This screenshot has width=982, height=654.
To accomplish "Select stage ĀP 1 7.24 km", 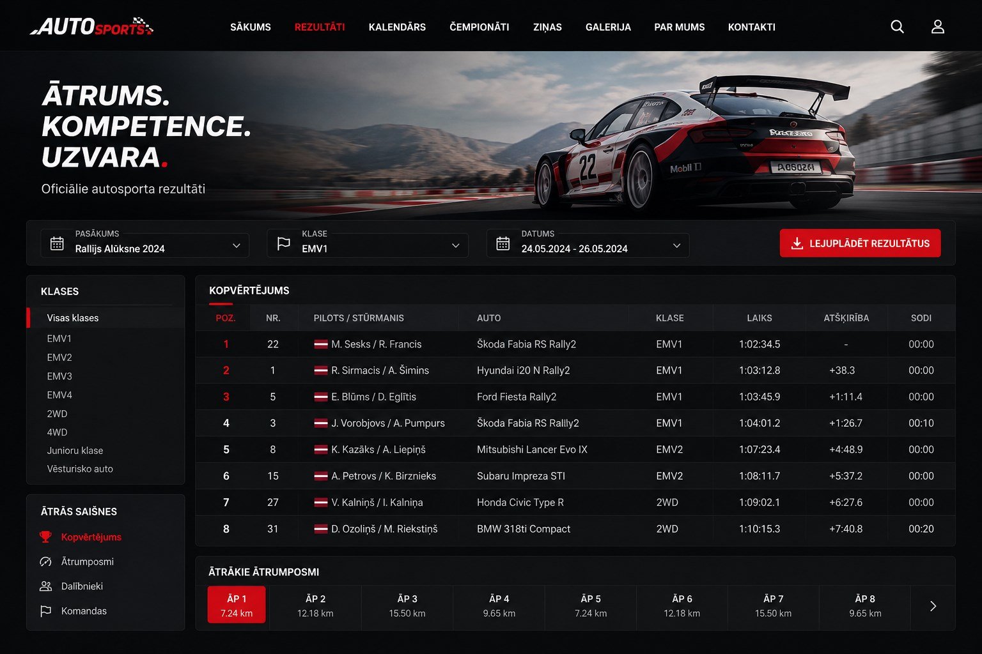I will [x=237, y=605].
